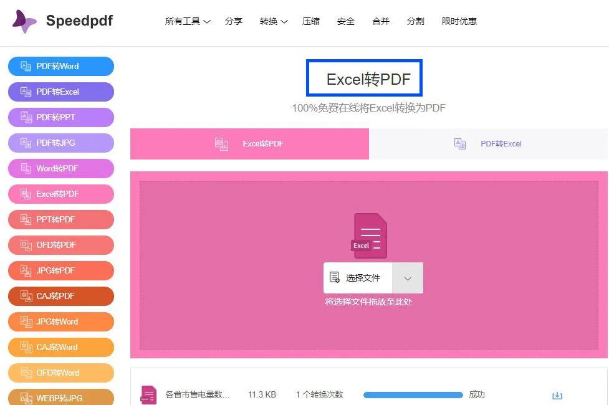Expand the 所有工具 menu

(187, 21)
